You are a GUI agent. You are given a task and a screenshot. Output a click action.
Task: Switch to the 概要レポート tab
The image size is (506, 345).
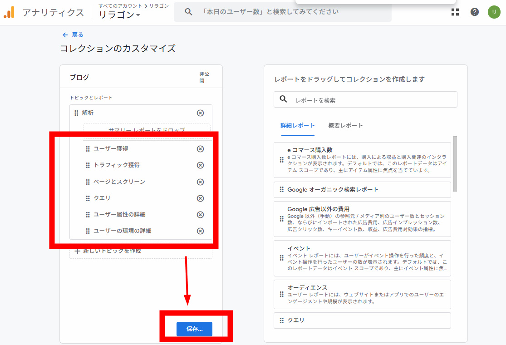pyautogui.click(x=345, y=126)
